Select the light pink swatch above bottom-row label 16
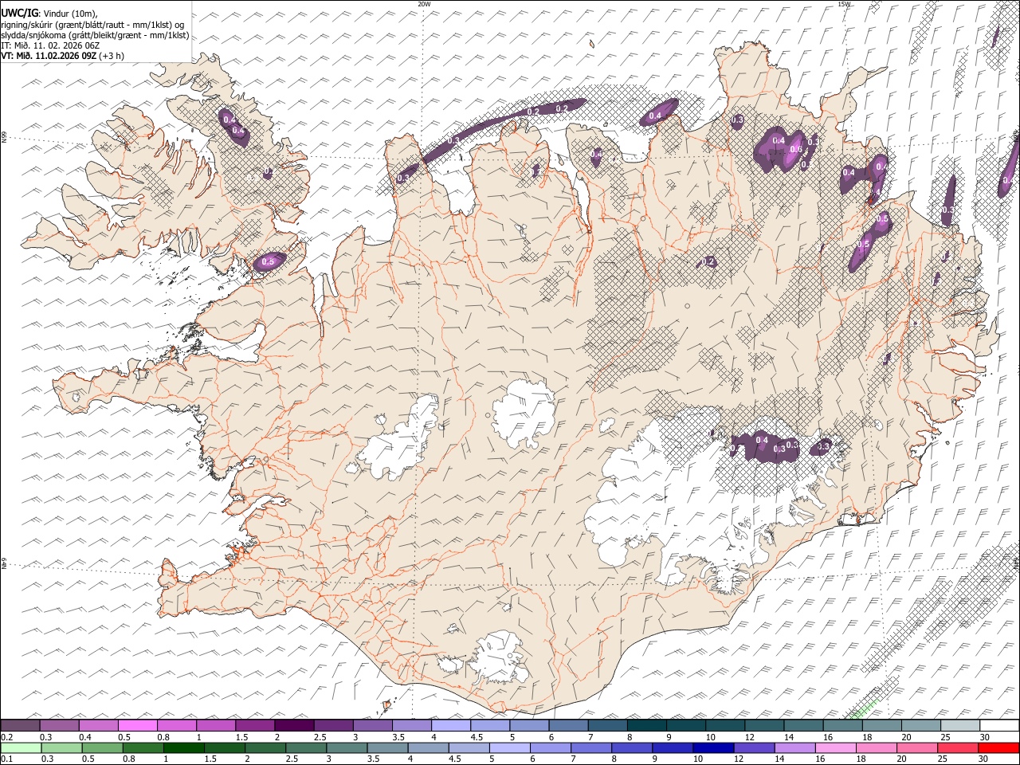The image size is (1020, 765). tap(836, 747)
